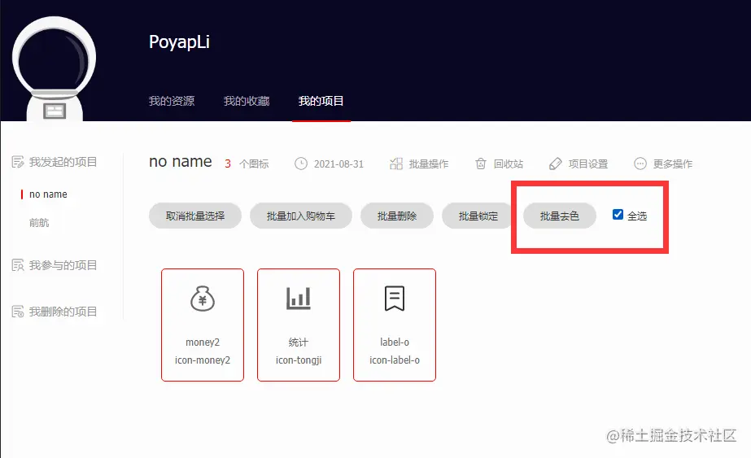Select the 'no name' project in sidebar
This screenshot has height=458, width=751.
tap(48, 194)
